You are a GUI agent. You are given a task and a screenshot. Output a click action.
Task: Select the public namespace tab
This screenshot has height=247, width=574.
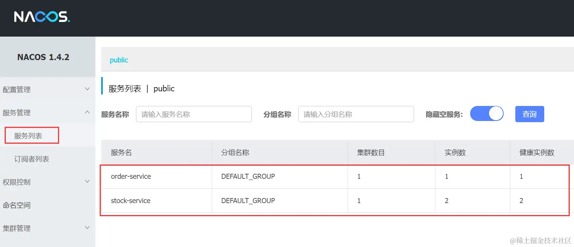[119, 60]
